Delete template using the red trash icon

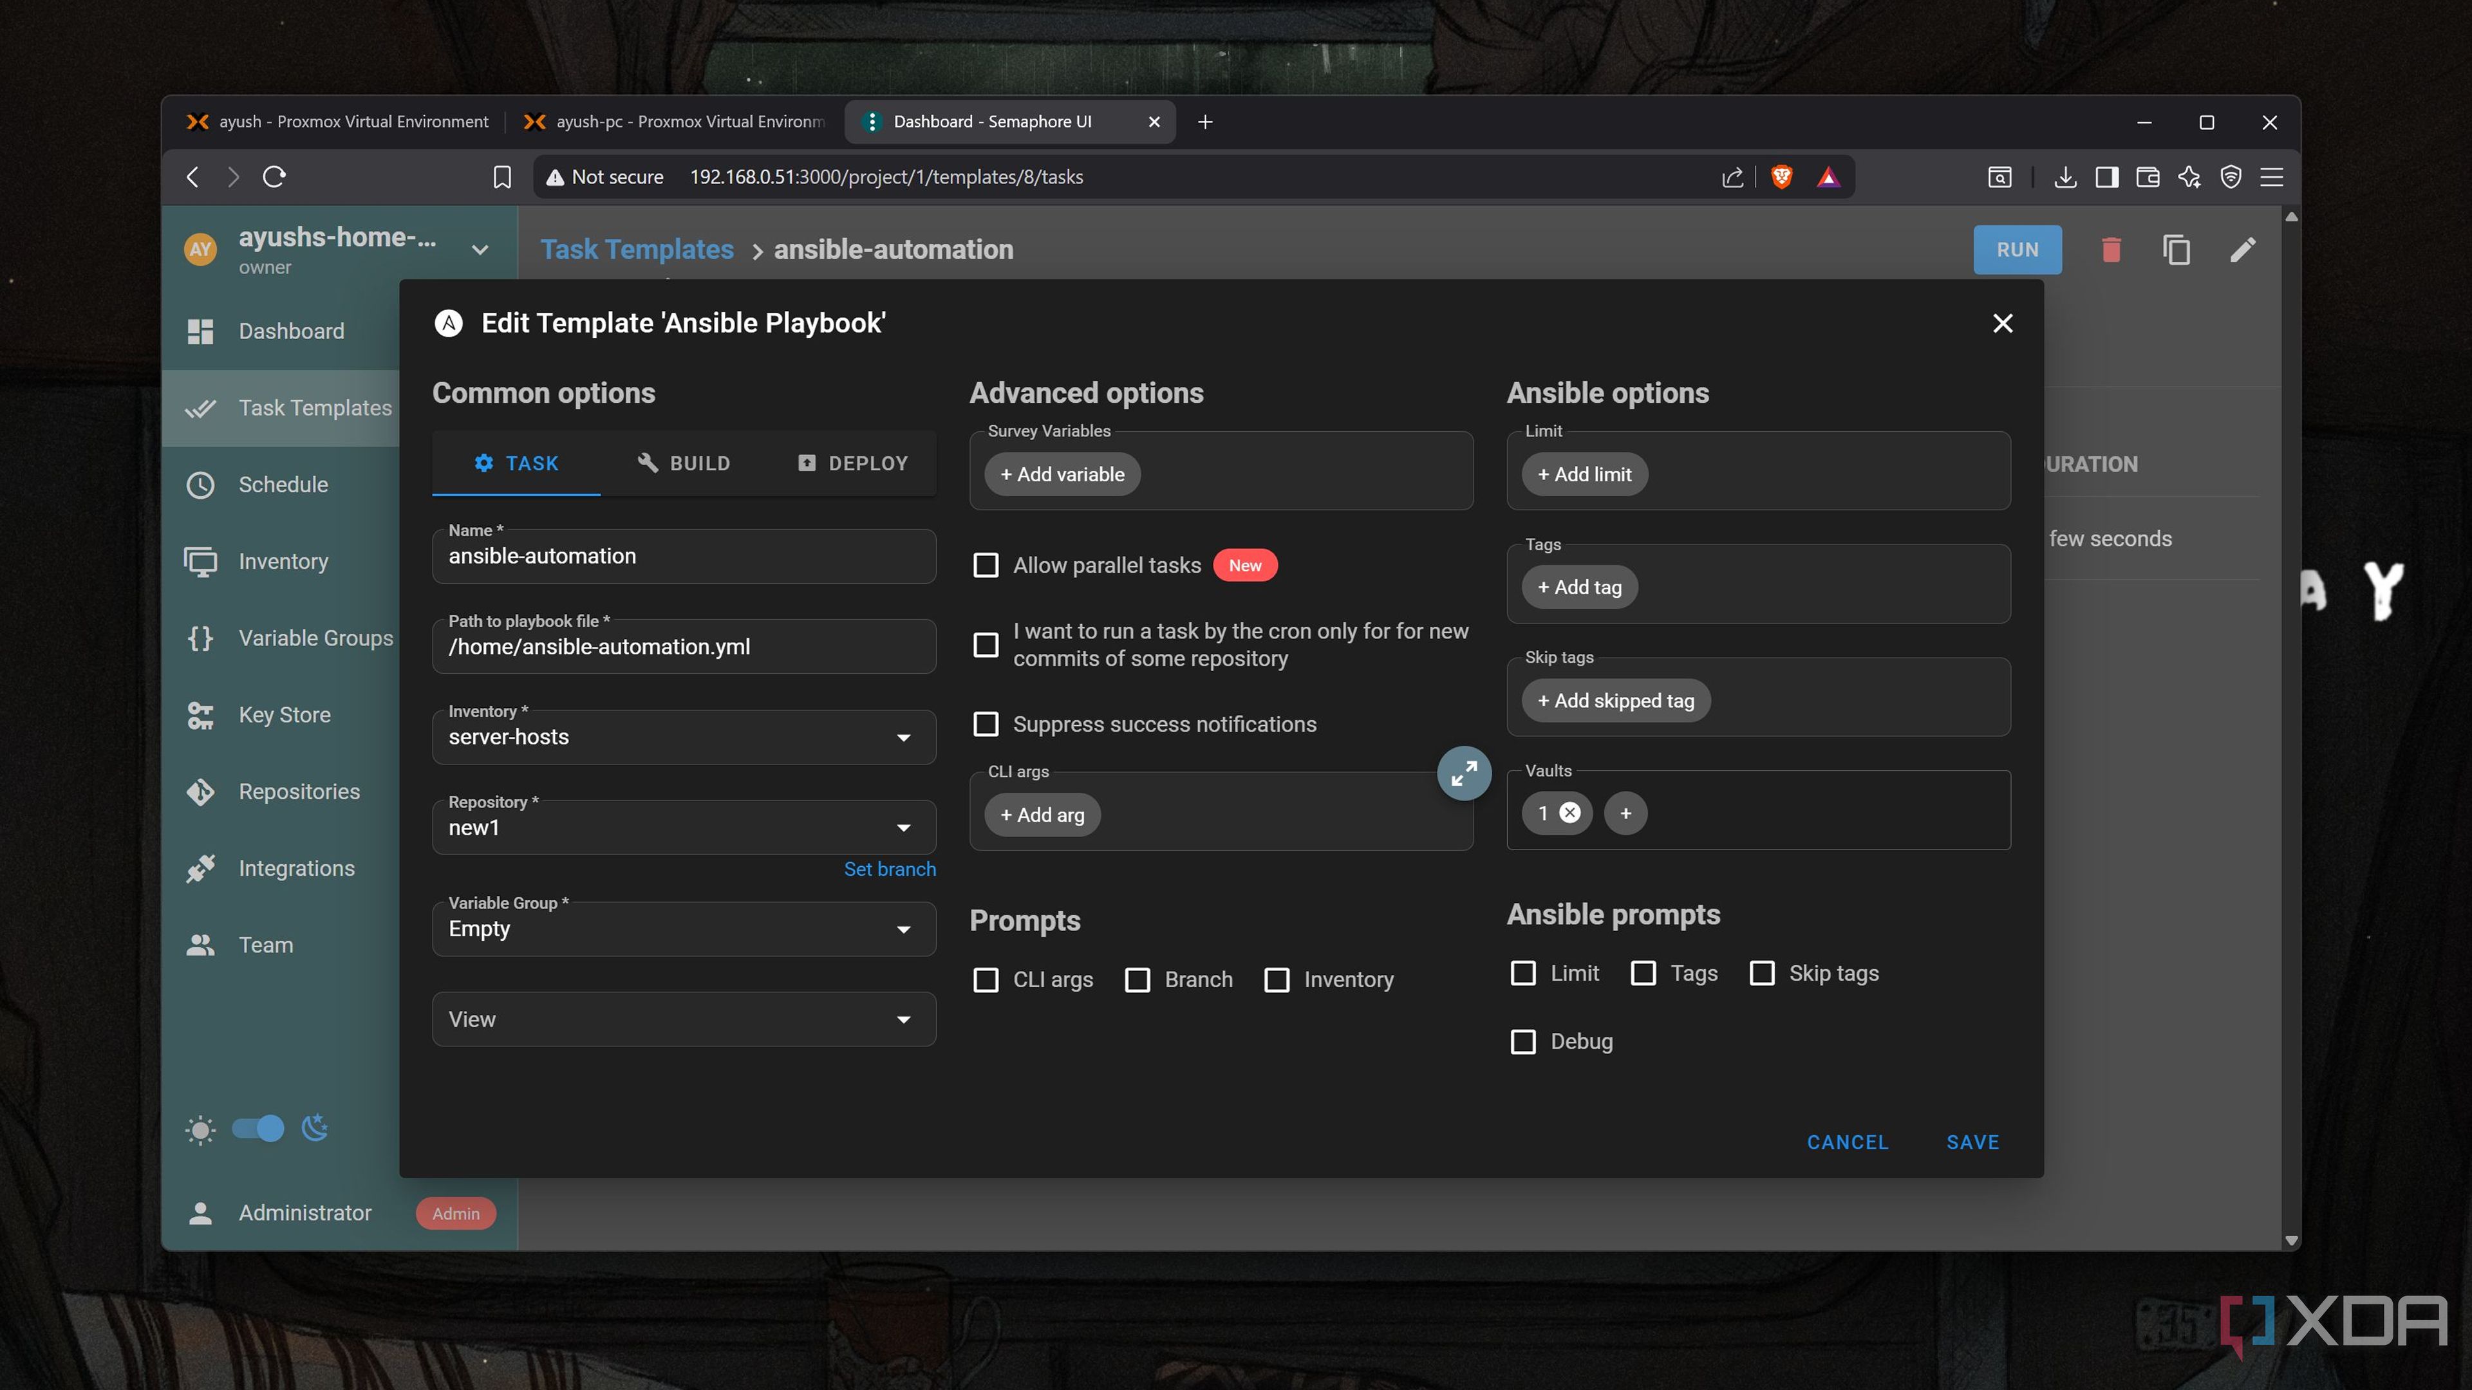[2110, 250]
